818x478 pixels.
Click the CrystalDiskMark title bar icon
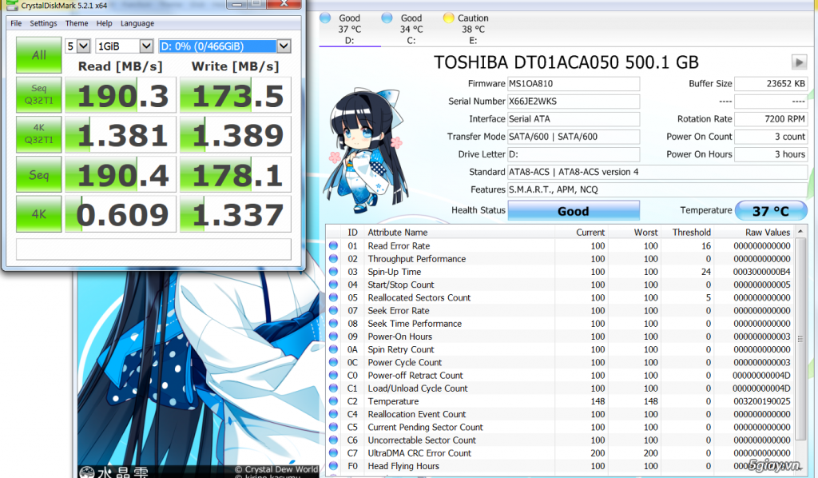[x=6, y=6]
